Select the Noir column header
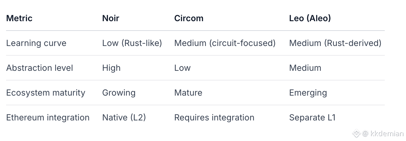 pyautogui.click(x=110, y=18)
